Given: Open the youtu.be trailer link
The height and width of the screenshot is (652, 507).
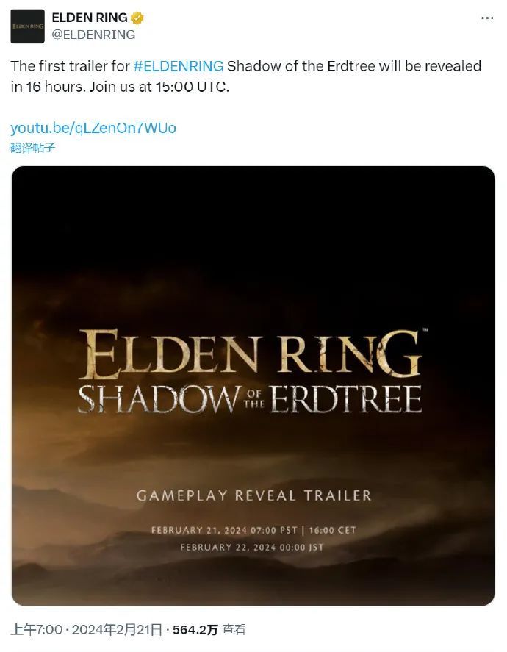Looking at the screenshot, I should (93, 128).
